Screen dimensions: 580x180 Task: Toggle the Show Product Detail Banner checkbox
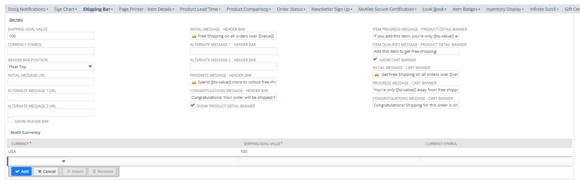193,105
